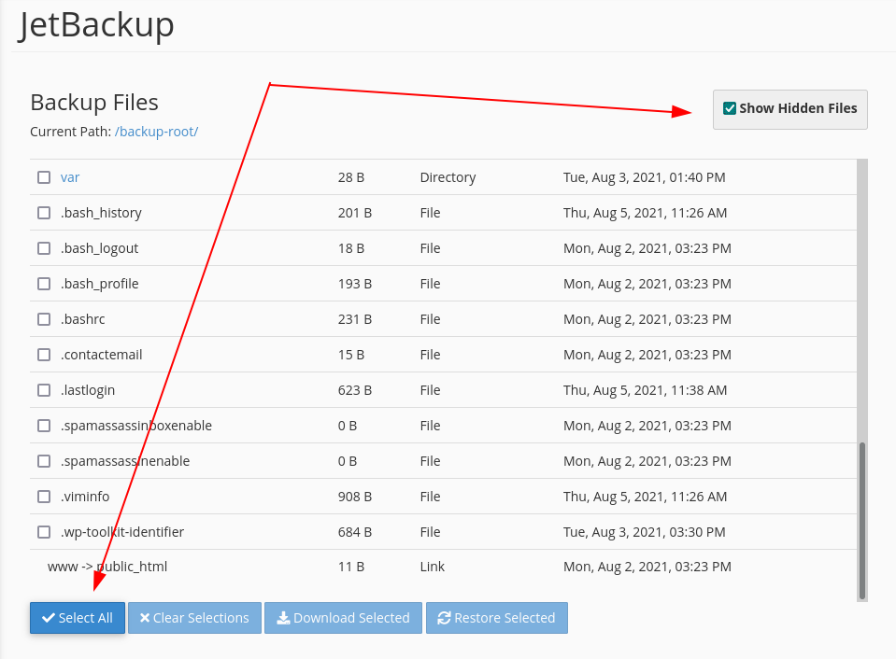Check the box for the var directory

point(44,177)
